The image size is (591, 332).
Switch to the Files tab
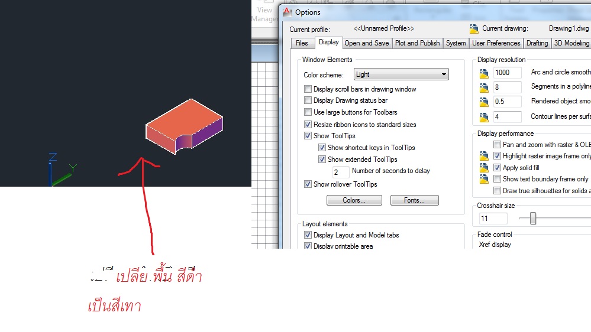[x=302, y=43]
